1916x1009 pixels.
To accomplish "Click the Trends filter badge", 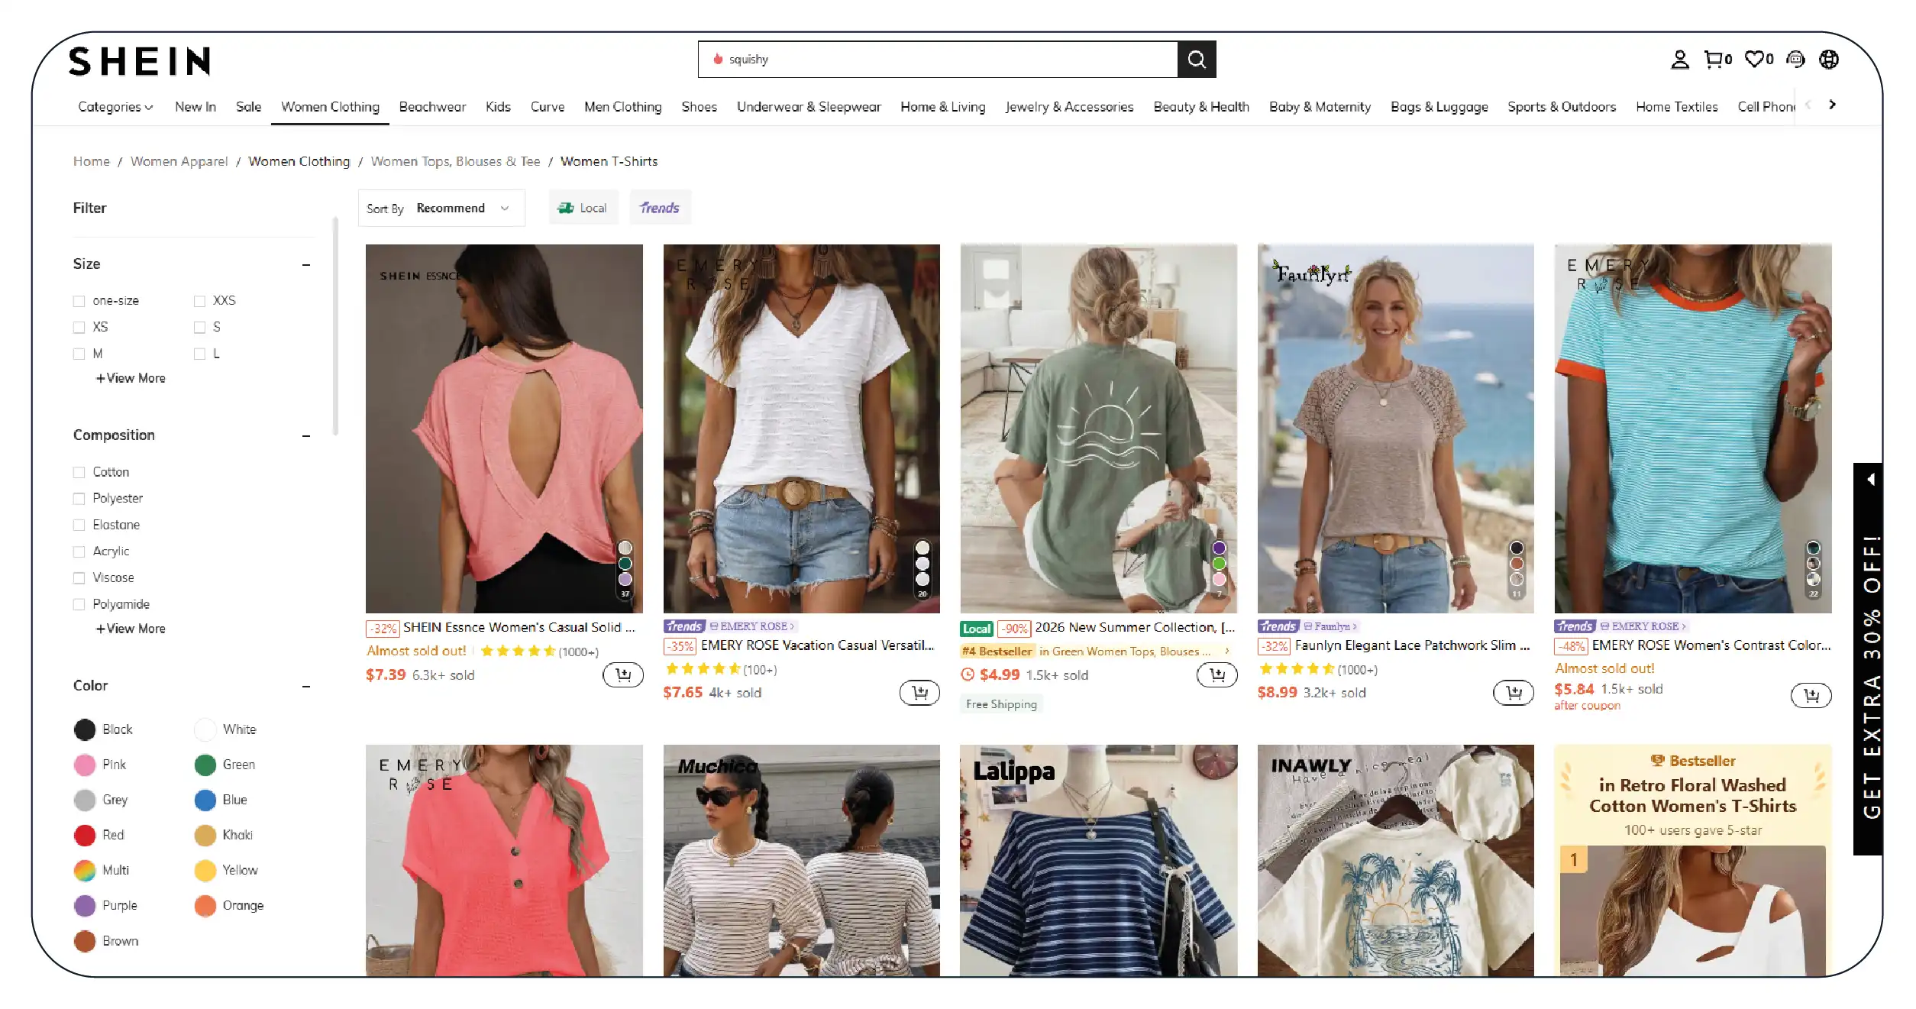I will pyautogui.click(x=660, y=208).
